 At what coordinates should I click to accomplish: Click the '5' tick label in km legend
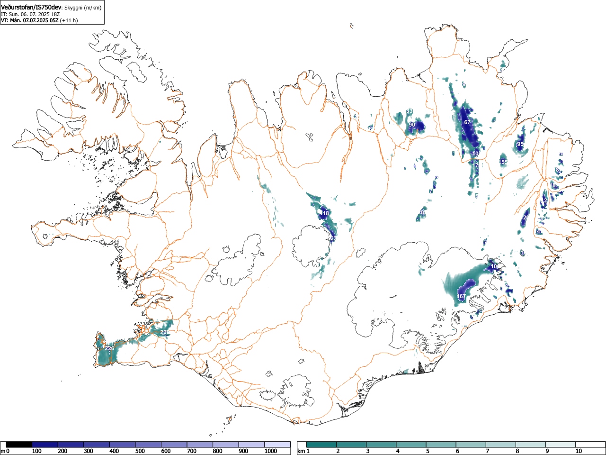coord(428,451)
